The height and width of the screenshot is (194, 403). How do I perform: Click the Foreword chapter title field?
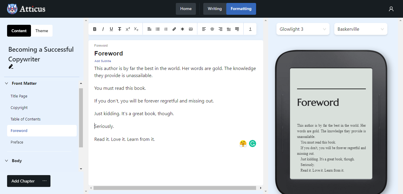click(x=109, y=53)
